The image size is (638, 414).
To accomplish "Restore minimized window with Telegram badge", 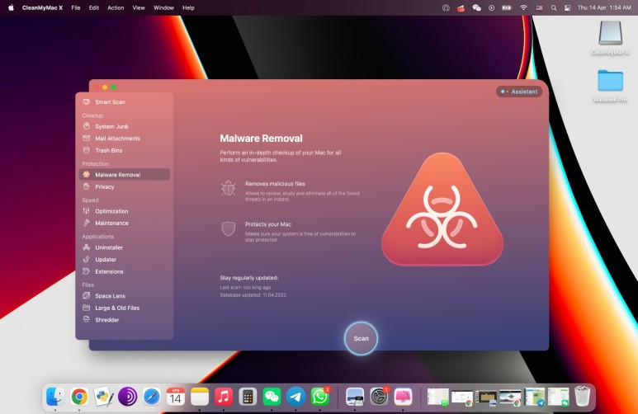I will point(534,397).
